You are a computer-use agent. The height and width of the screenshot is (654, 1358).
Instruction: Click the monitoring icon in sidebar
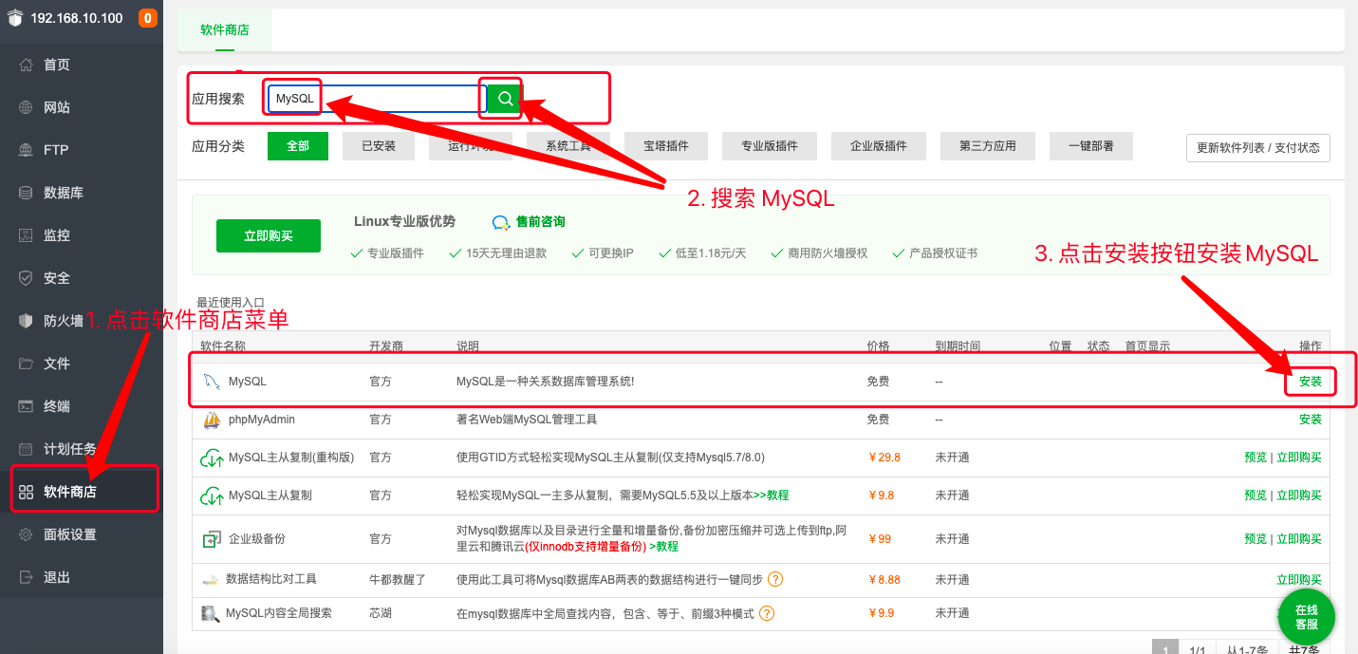[27, 235]
